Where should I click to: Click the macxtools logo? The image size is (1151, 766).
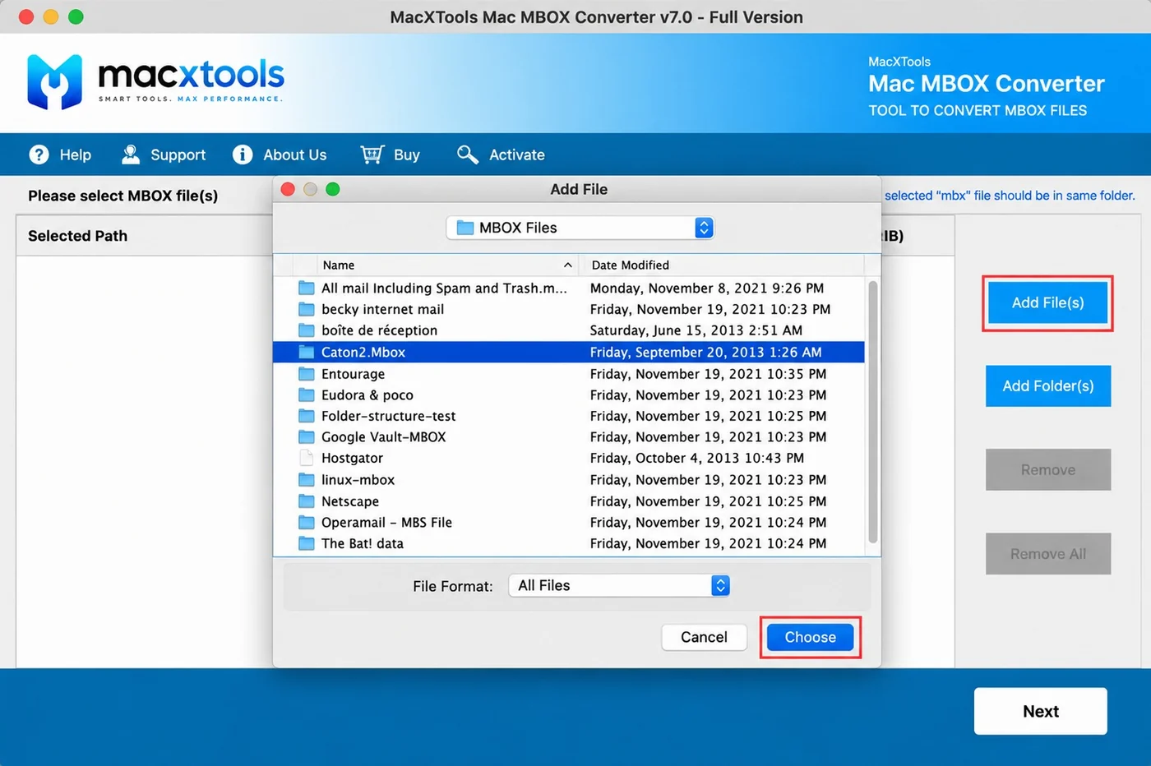[x=155, y=81]
